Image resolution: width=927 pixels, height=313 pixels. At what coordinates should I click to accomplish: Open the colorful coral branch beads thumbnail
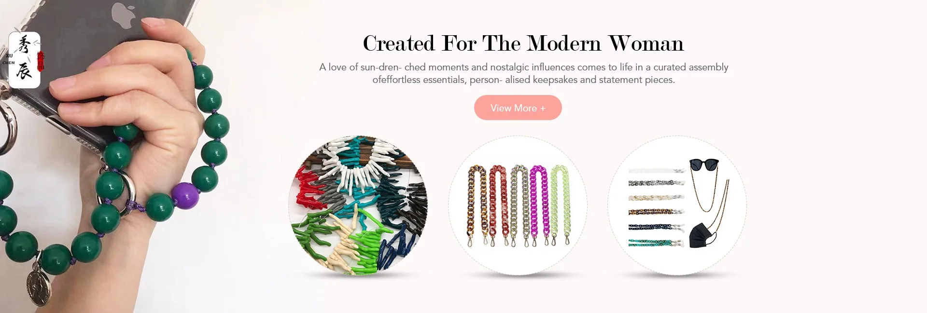pyautogui.click(x=358, y=205)
